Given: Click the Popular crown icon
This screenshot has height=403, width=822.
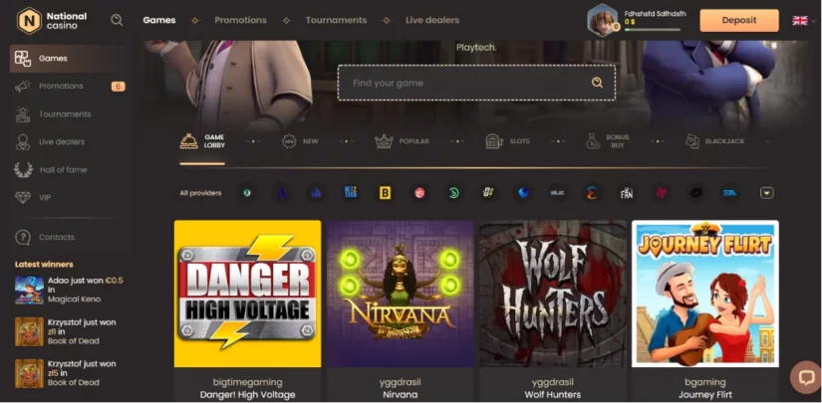Looking at the screenshot, I should 384,141.
